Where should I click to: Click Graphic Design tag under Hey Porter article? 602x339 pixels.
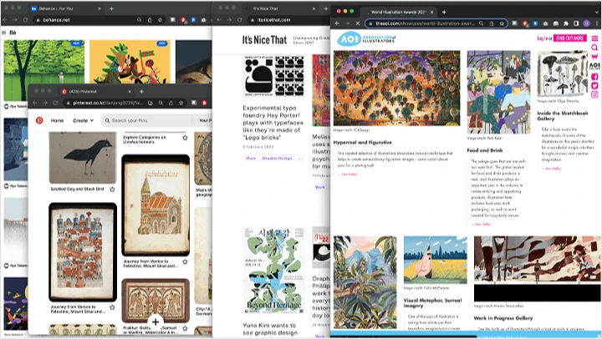(277, 158)
